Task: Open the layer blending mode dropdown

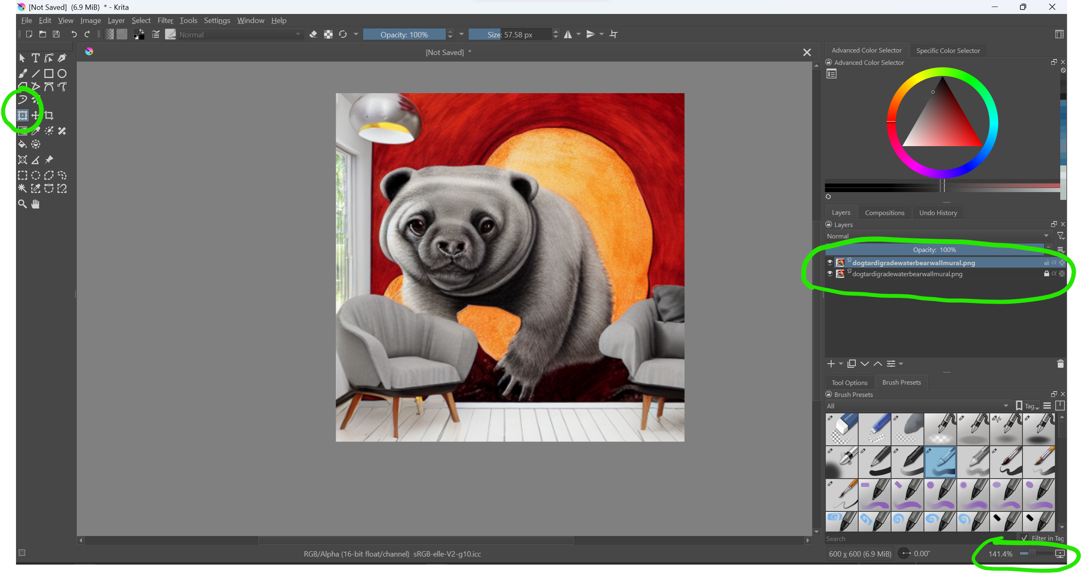Action: pyautogui.click(x=937, y=236)
